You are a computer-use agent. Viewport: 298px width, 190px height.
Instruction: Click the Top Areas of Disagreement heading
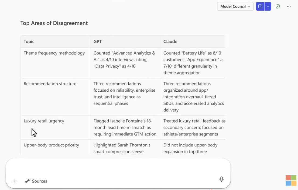tap(54, 23)
